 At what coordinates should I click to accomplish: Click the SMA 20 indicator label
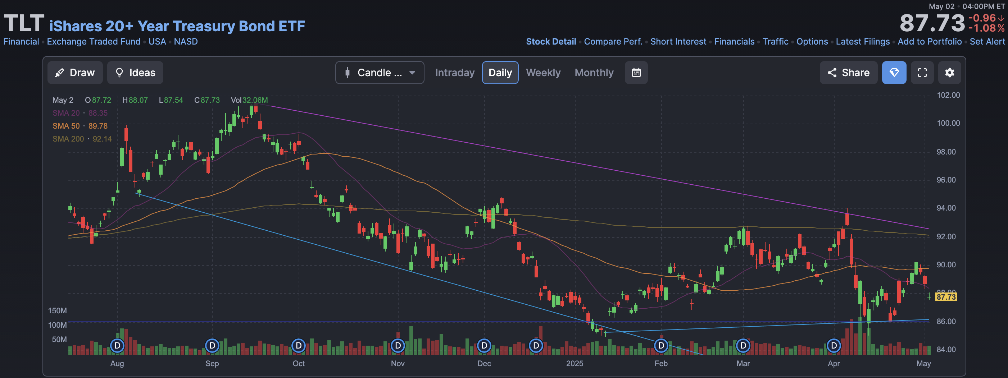[80, 113]
